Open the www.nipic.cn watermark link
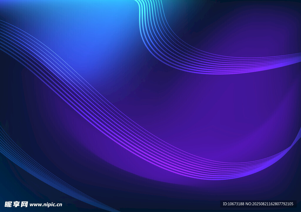 pos(46,205)
